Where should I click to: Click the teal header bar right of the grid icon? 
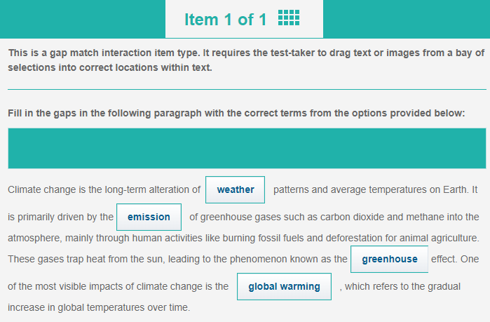(406, 19)
